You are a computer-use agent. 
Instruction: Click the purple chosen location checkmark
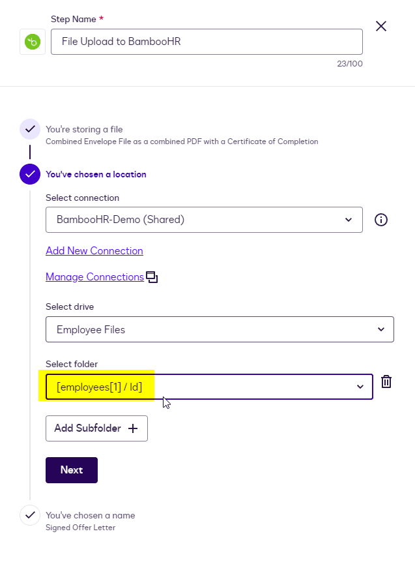(x=29, y=175)
